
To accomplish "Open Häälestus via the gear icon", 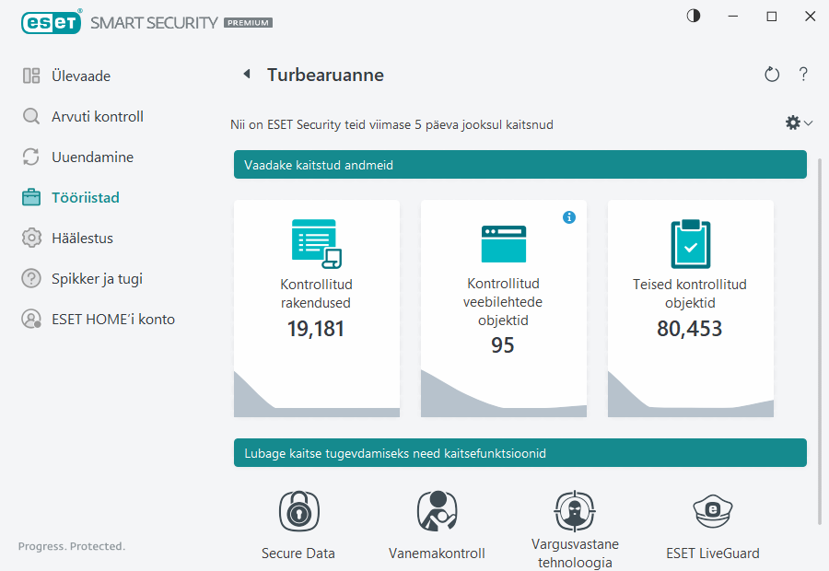I will tap(29, 238).
